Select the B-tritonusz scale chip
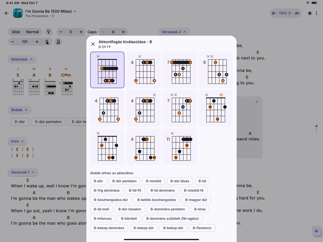Image resolution: width=323 pixels, height=242 pixels. click(103, 219)
